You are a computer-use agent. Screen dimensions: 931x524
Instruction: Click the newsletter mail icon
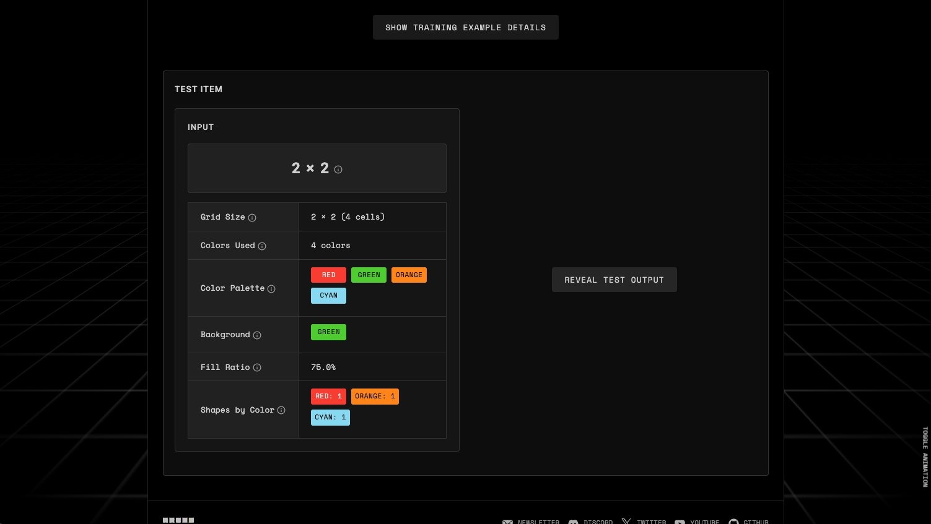pos(507,522)
